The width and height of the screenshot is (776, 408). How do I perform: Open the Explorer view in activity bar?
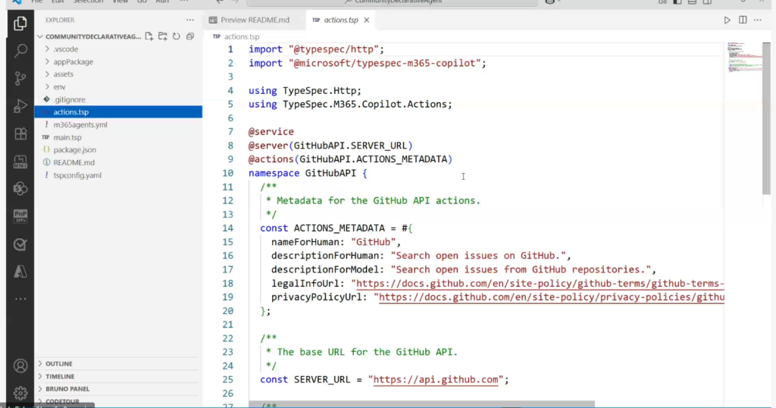[x=20, y=24]
